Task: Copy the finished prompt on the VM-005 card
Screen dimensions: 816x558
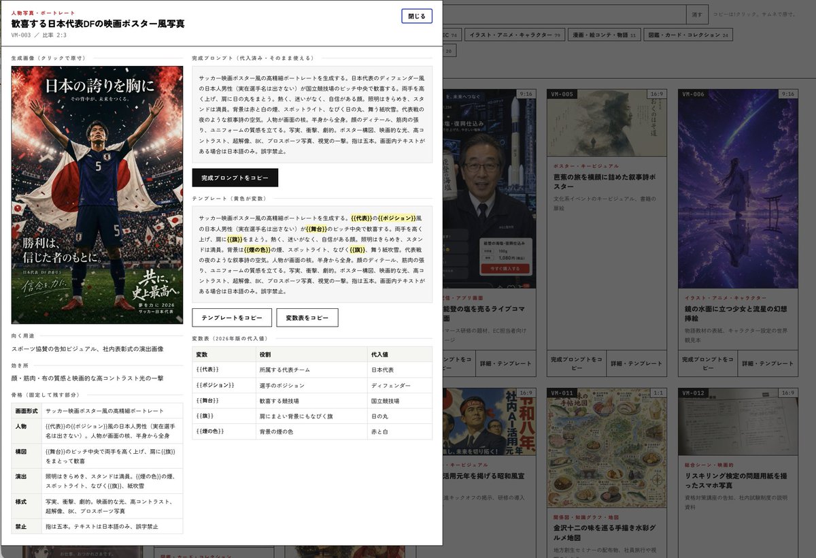Action: click(x=577, y=363)
